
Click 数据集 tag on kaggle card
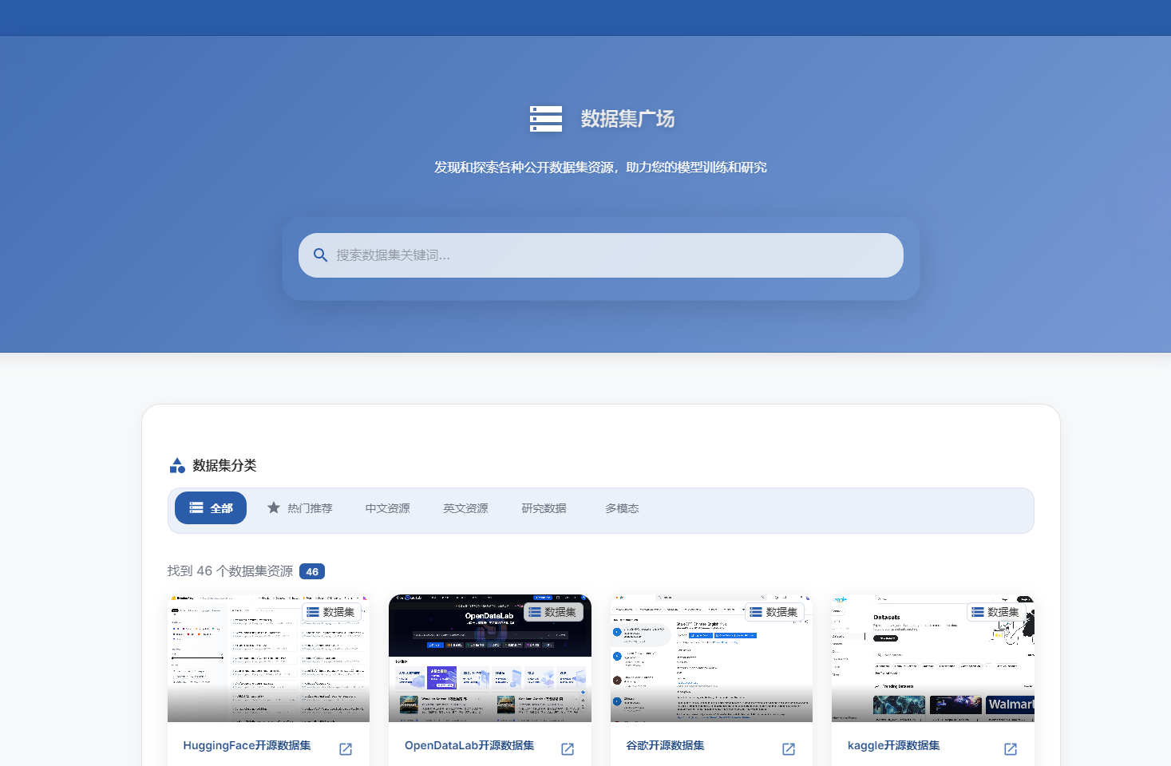pos(996,612)
